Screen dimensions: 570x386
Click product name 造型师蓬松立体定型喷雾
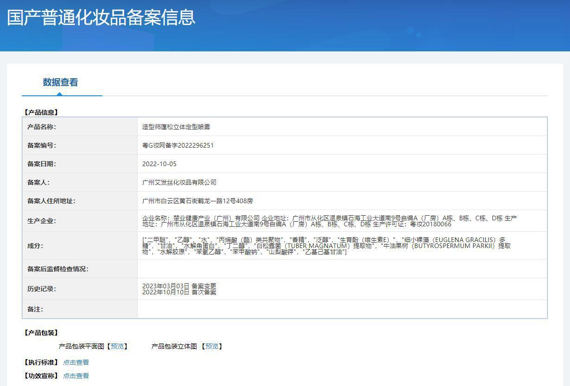point(176,127)
